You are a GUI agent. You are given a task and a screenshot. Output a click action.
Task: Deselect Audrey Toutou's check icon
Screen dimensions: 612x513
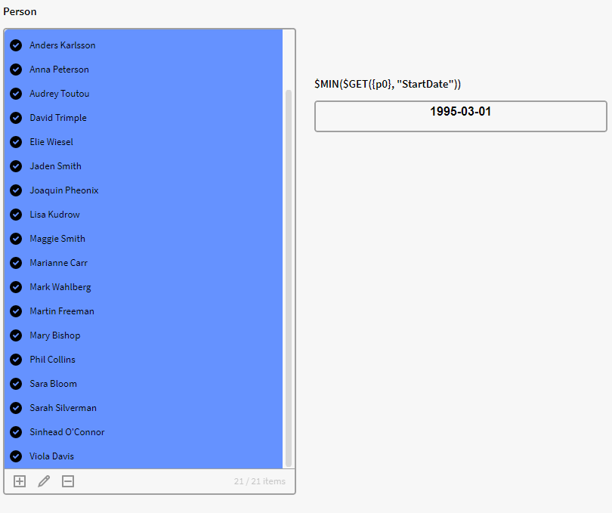point(16,94)
